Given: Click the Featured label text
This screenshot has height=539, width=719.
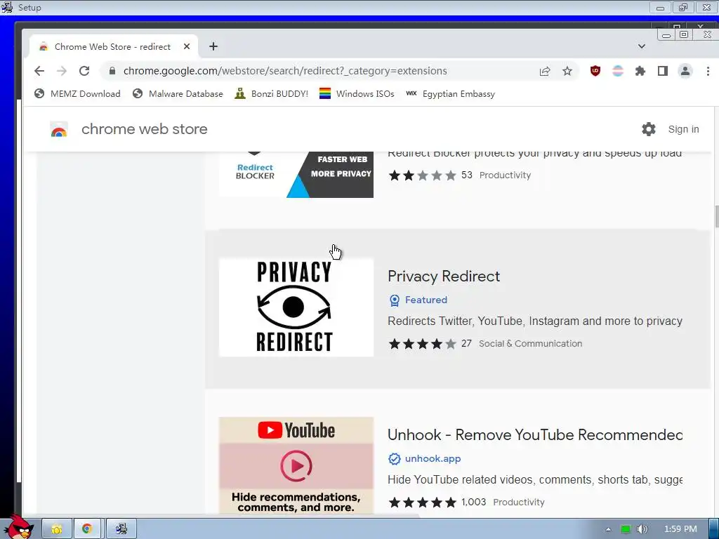Looking at the screenshot, I should (426, 300).
